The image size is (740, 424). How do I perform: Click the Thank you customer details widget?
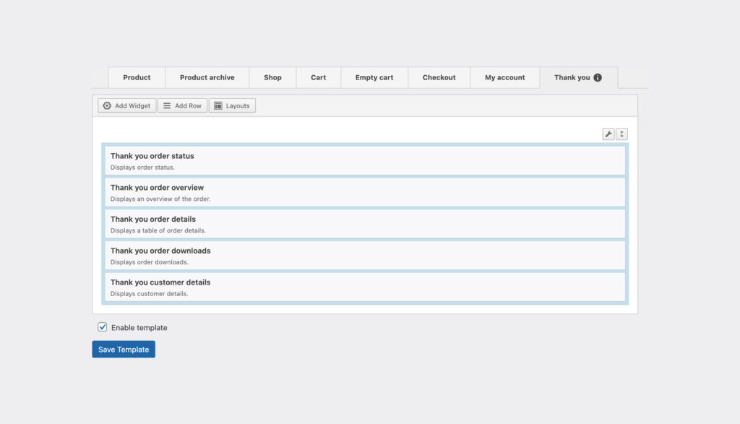(x=365, y=287)
